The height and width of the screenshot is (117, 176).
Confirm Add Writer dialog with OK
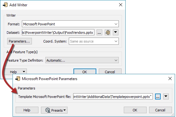[85, 72]
